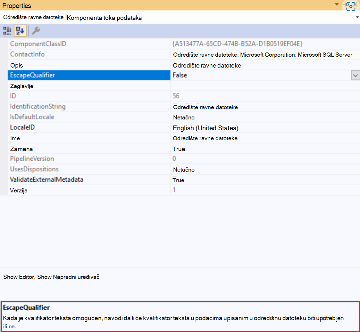This screenshot has height=332, width=360.
Task: Select the EscapeQualifier value False
Action: tap(180, 75)
